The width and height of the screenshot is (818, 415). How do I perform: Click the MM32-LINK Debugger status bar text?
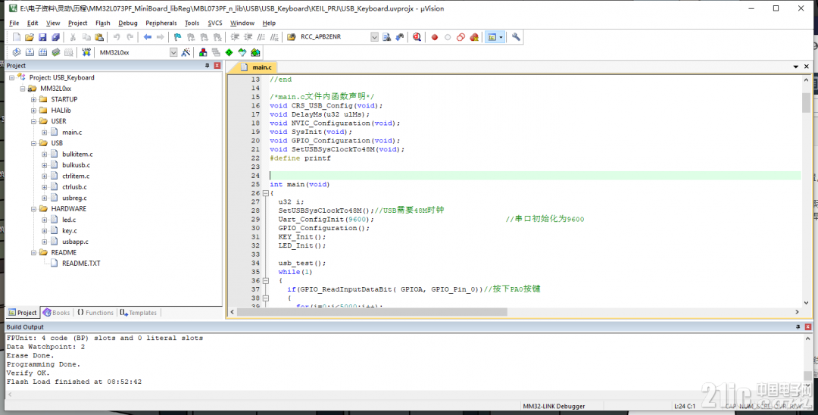[x=554, y=406]
